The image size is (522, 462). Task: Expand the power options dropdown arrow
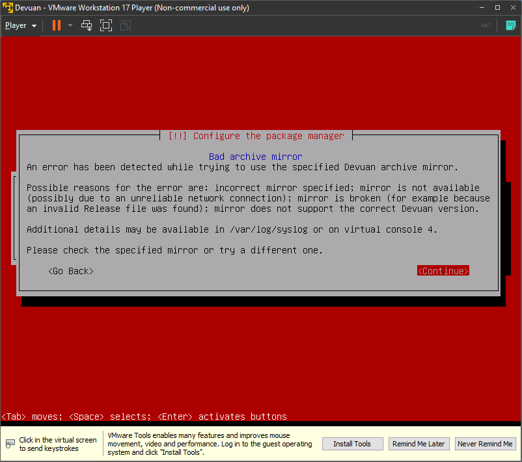click(x=70, y=25)
